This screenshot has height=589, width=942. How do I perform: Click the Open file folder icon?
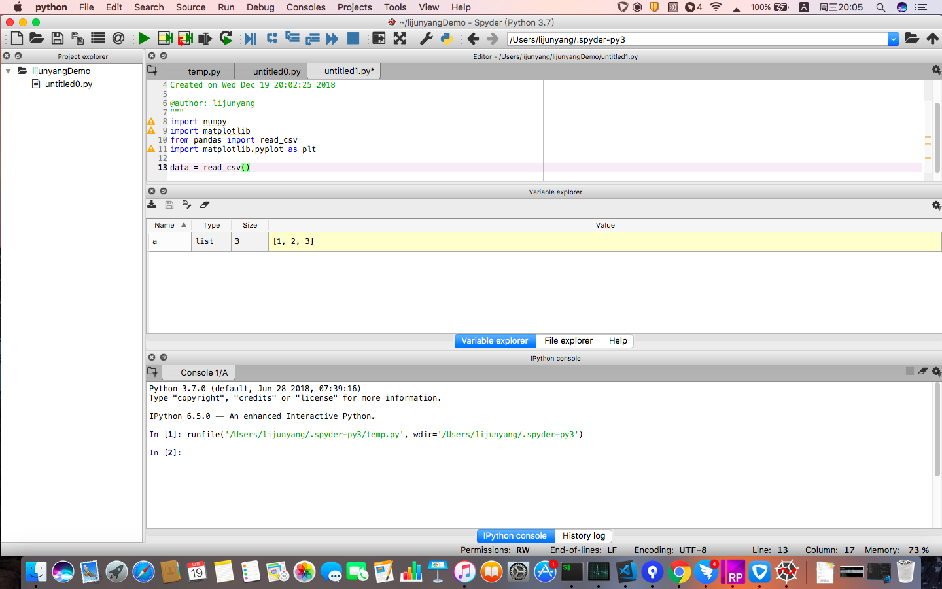(37, 39)
